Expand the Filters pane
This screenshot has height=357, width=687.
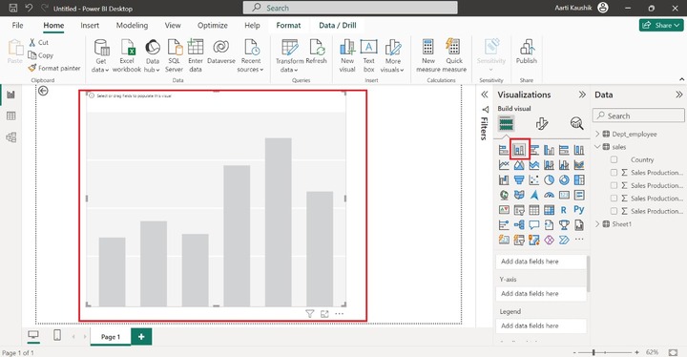pyautogui.click(x=485, y=94)
